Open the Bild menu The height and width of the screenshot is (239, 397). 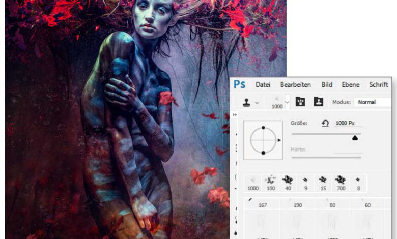pos(327,85)
